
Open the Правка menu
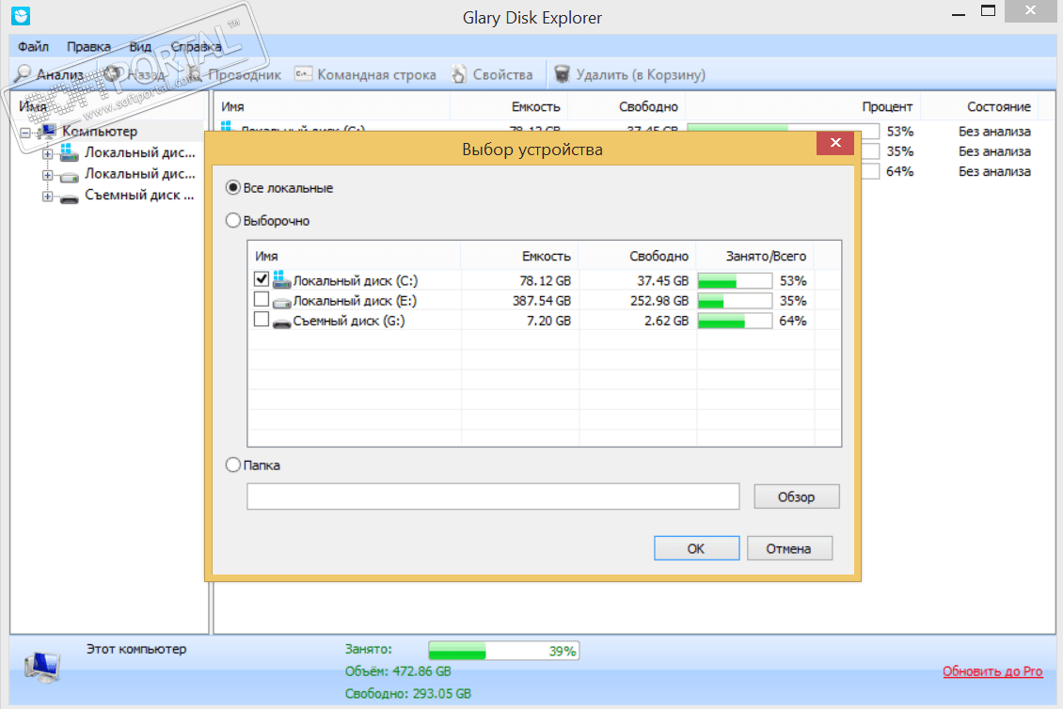point(88,47)
